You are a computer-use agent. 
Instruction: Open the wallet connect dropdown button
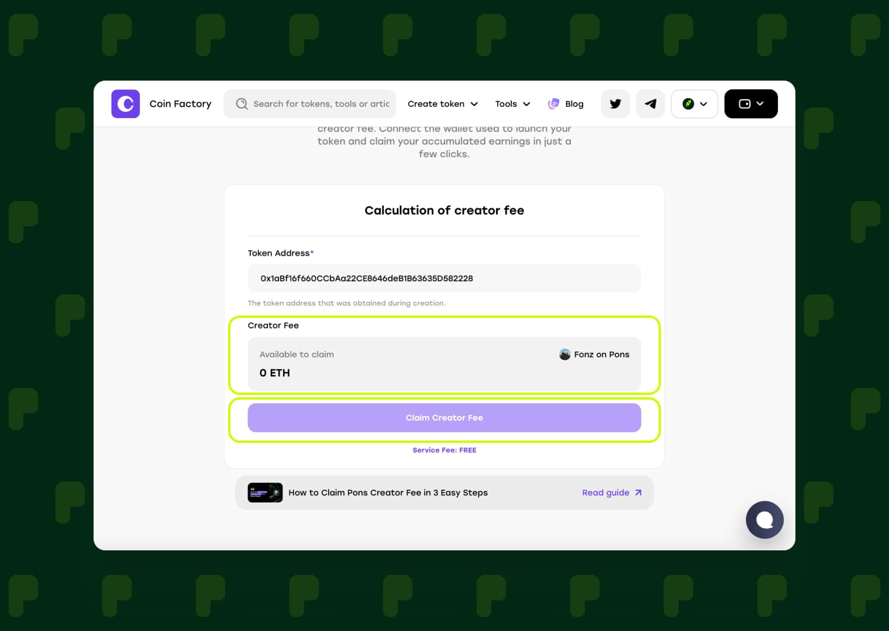coord(751,104)
